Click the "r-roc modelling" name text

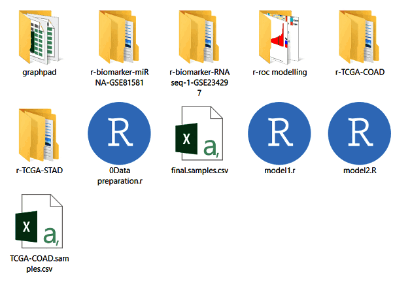(279, 72)
